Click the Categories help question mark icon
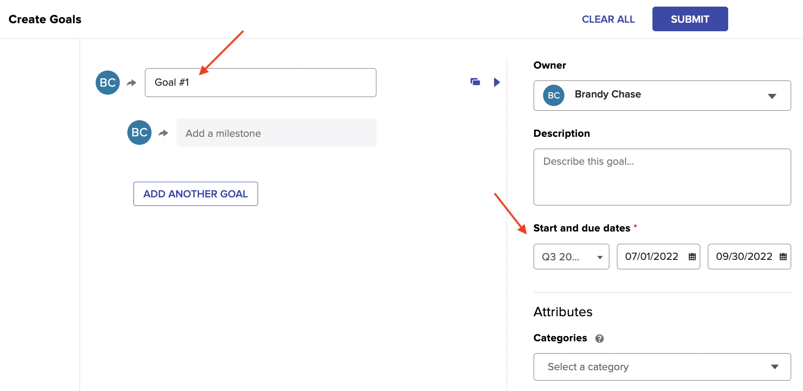The width and height of the screenshot is (803, 391). (599, 338)
